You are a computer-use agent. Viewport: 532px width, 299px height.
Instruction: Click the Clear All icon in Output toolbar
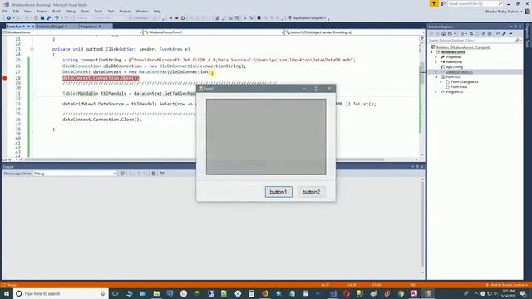point(154,174)
